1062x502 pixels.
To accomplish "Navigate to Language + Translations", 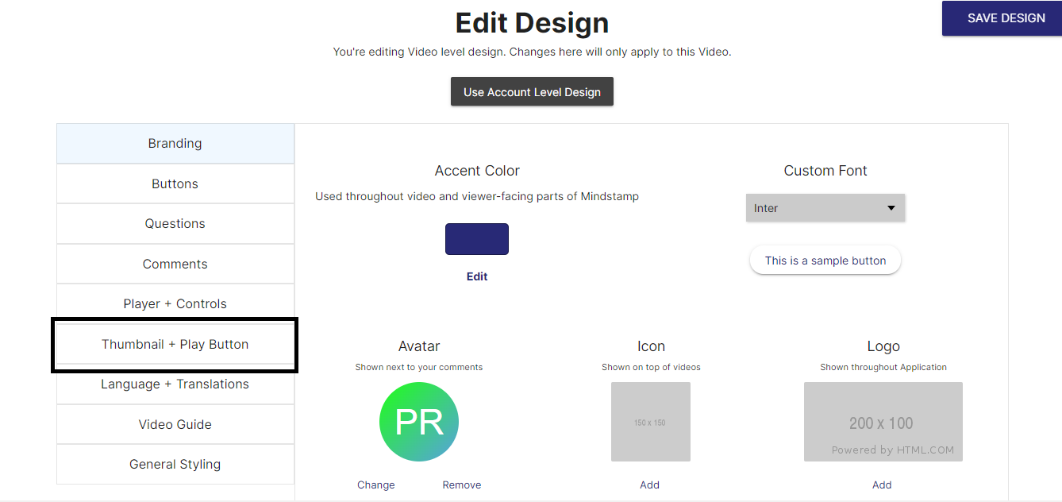I will coord(175,384).
